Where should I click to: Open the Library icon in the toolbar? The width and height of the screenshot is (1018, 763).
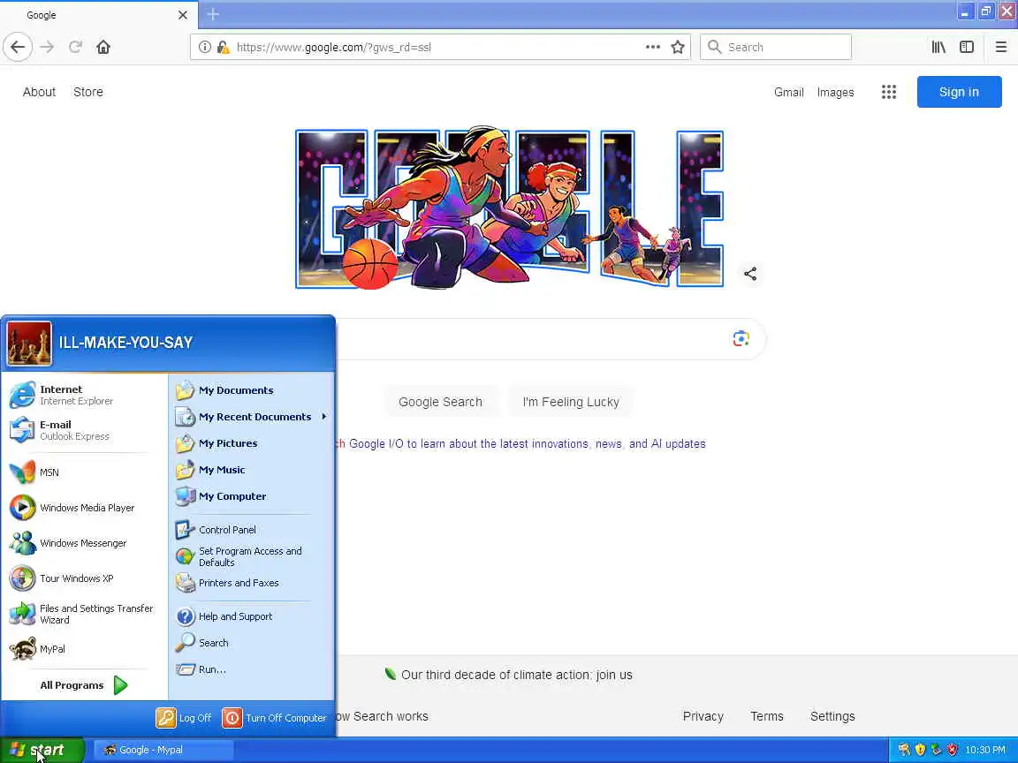[x=938, y=47]
